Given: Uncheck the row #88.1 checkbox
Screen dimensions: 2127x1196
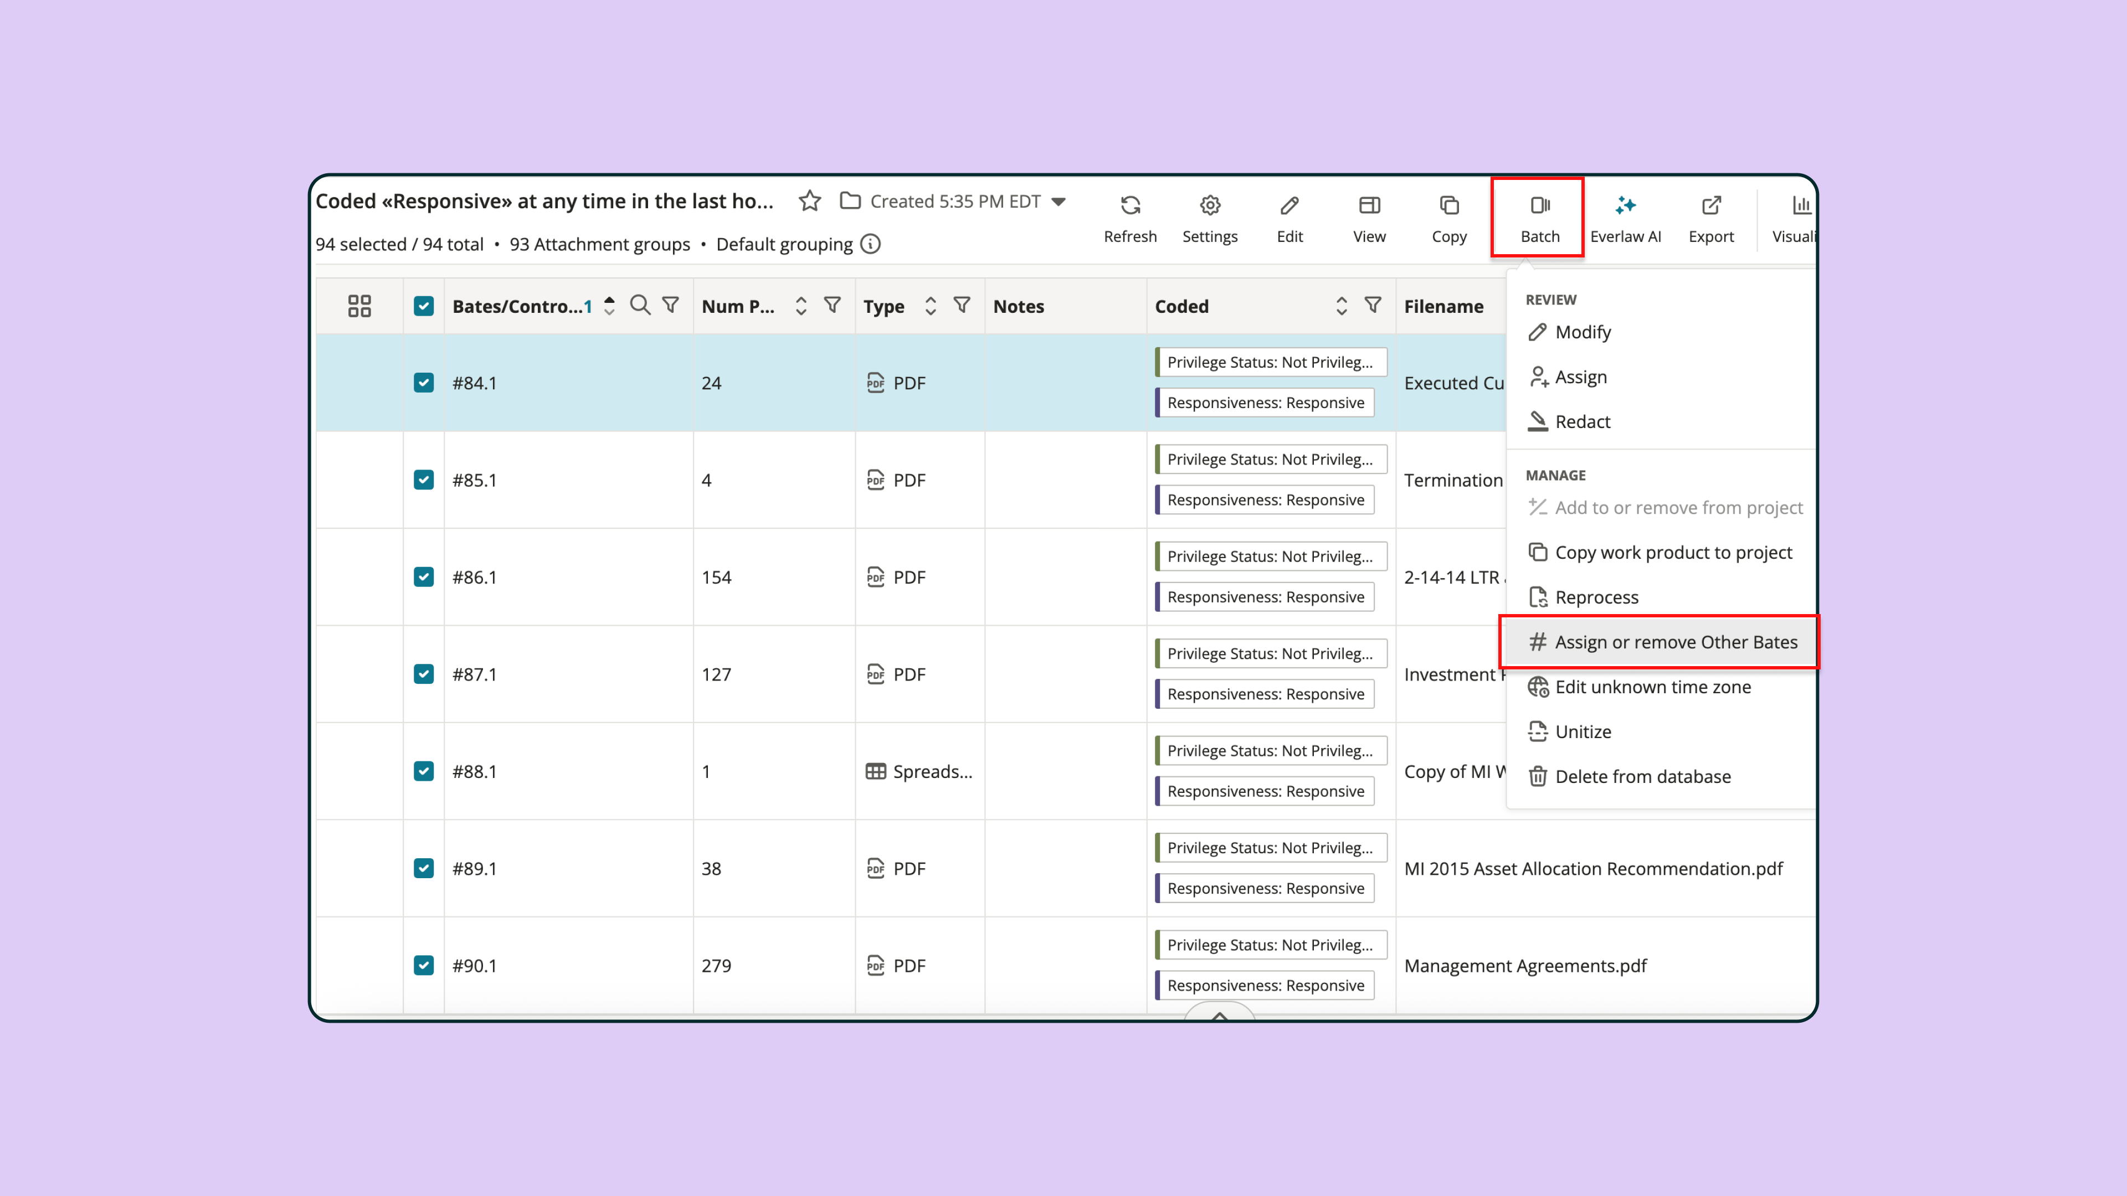Looking at the screenshot, I should point(424,772).
